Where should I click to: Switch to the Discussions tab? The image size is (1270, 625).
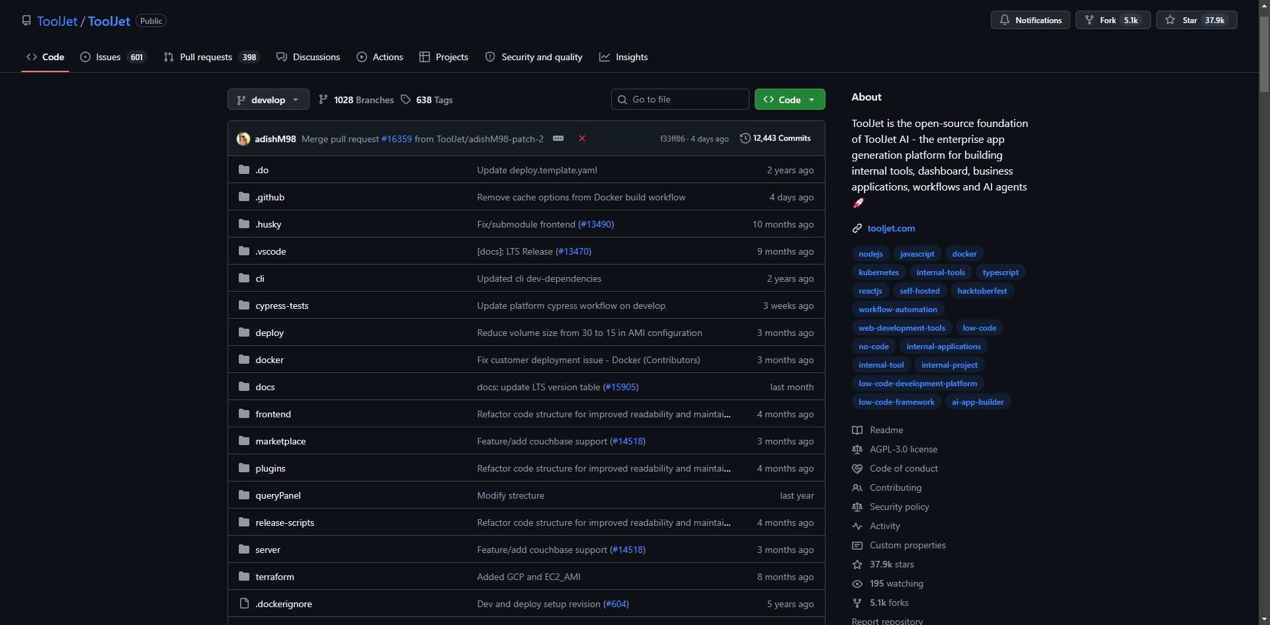click(x=308, y=57)
